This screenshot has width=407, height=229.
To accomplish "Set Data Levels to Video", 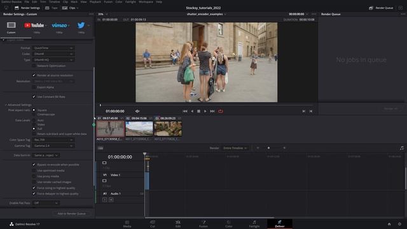I will [x=34, y=125].
